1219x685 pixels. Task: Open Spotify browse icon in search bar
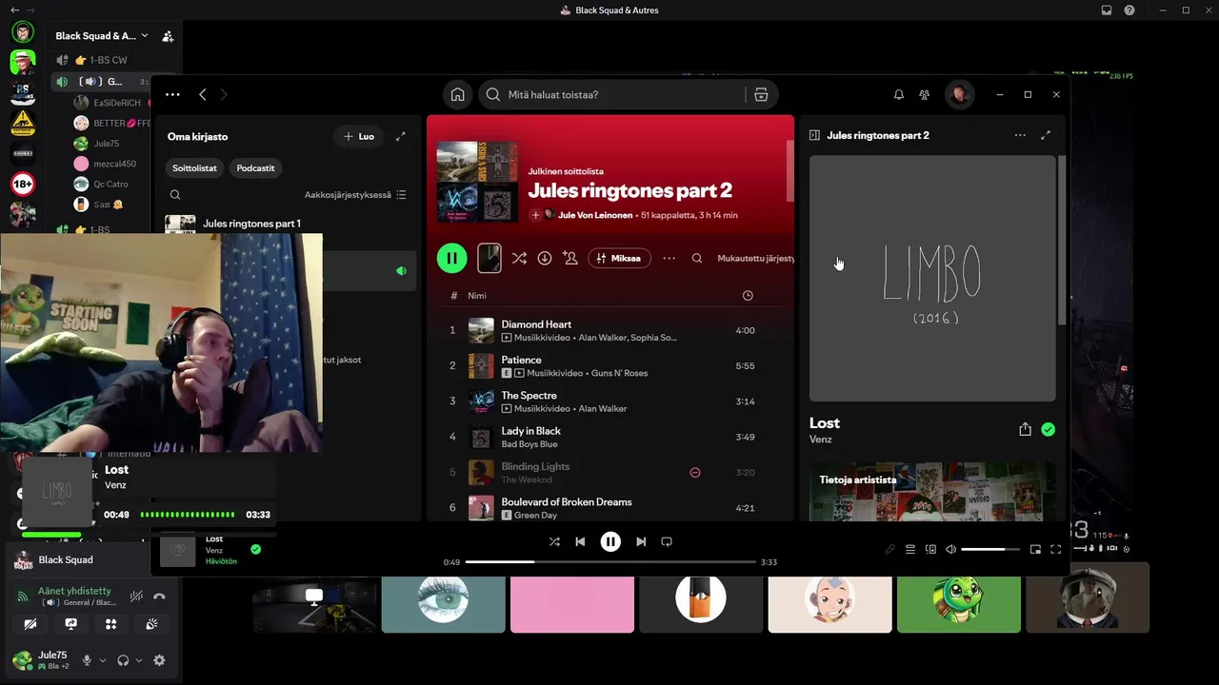761,94
